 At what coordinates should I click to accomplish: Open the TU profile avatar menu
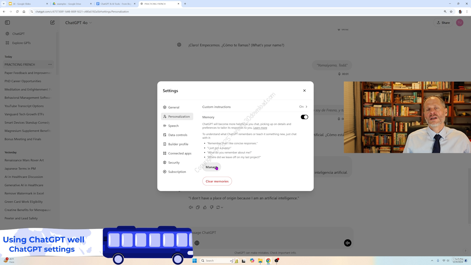(460, 22)
